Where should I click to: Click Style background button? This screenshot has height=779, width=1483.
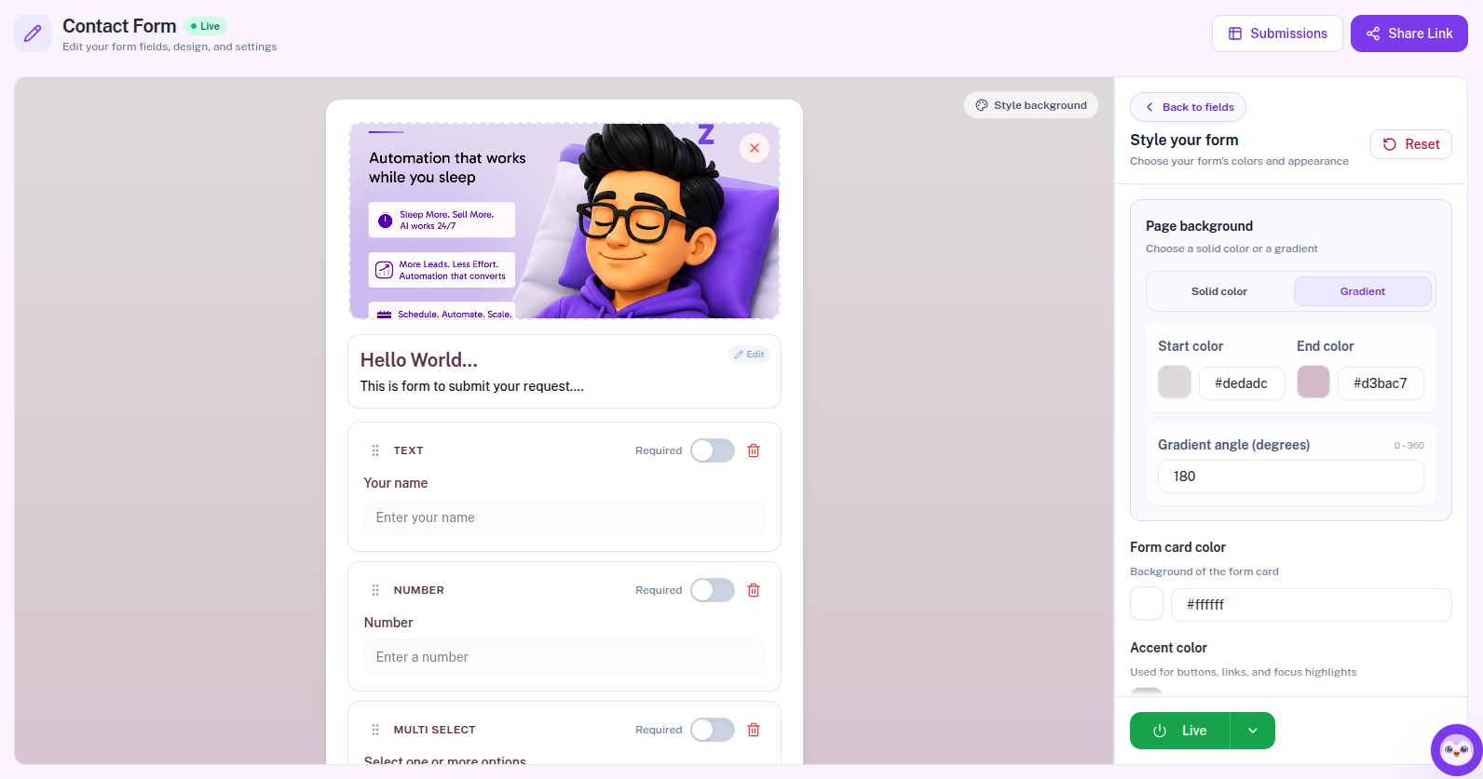(x=1031, y=105)
